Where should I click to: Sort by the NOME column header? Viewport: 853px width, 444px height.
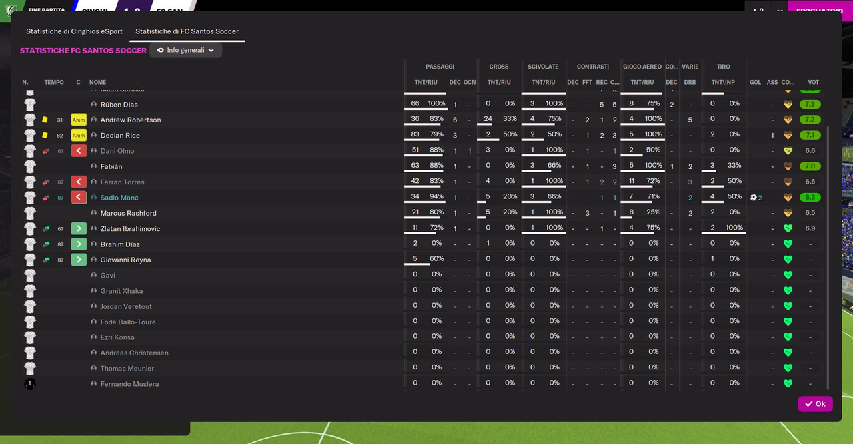[x=98, y=82]
